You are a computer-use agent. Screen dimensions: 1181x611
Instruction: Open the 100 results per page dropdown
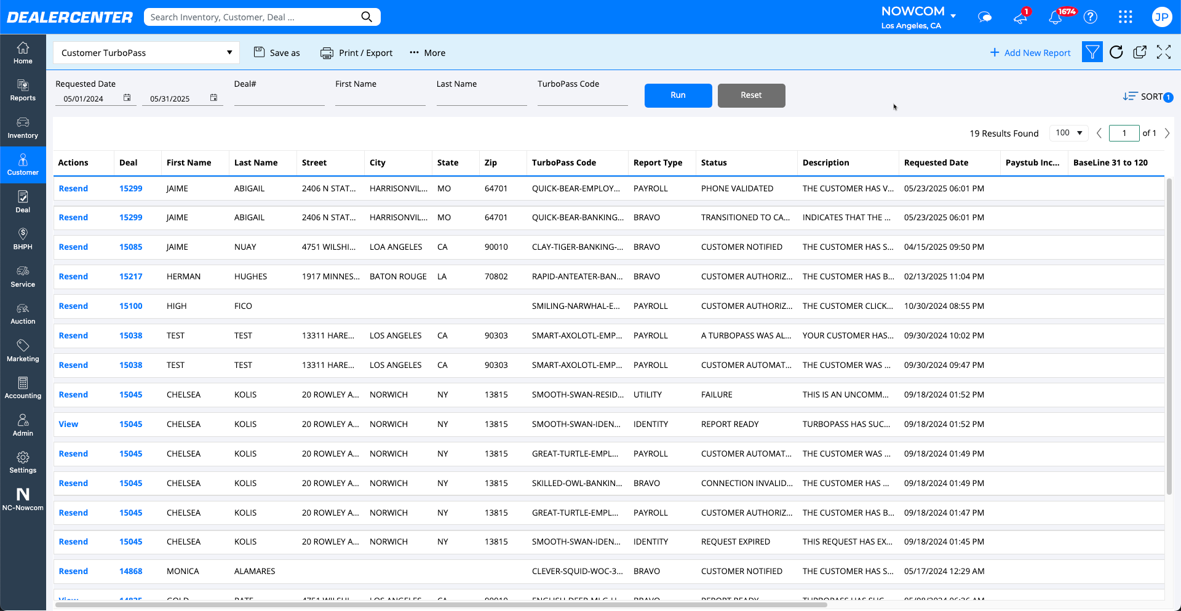(1068, 133)
